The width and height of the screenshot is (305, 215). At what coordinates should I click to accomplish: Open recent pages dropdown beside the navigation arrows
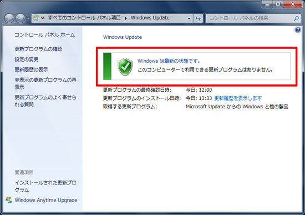coord(28,19)
